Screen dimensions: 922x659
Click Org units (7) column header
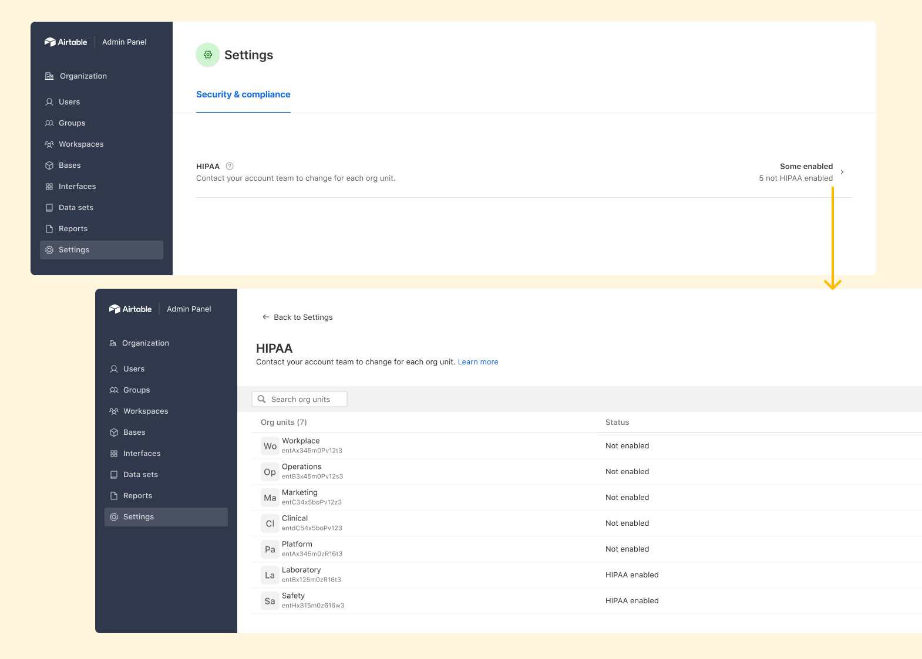pyautogui.click(x=284, y=423)
